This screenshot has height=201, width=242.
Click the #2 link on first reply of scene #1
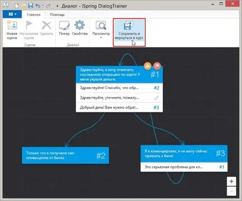(x=157, y=88)
